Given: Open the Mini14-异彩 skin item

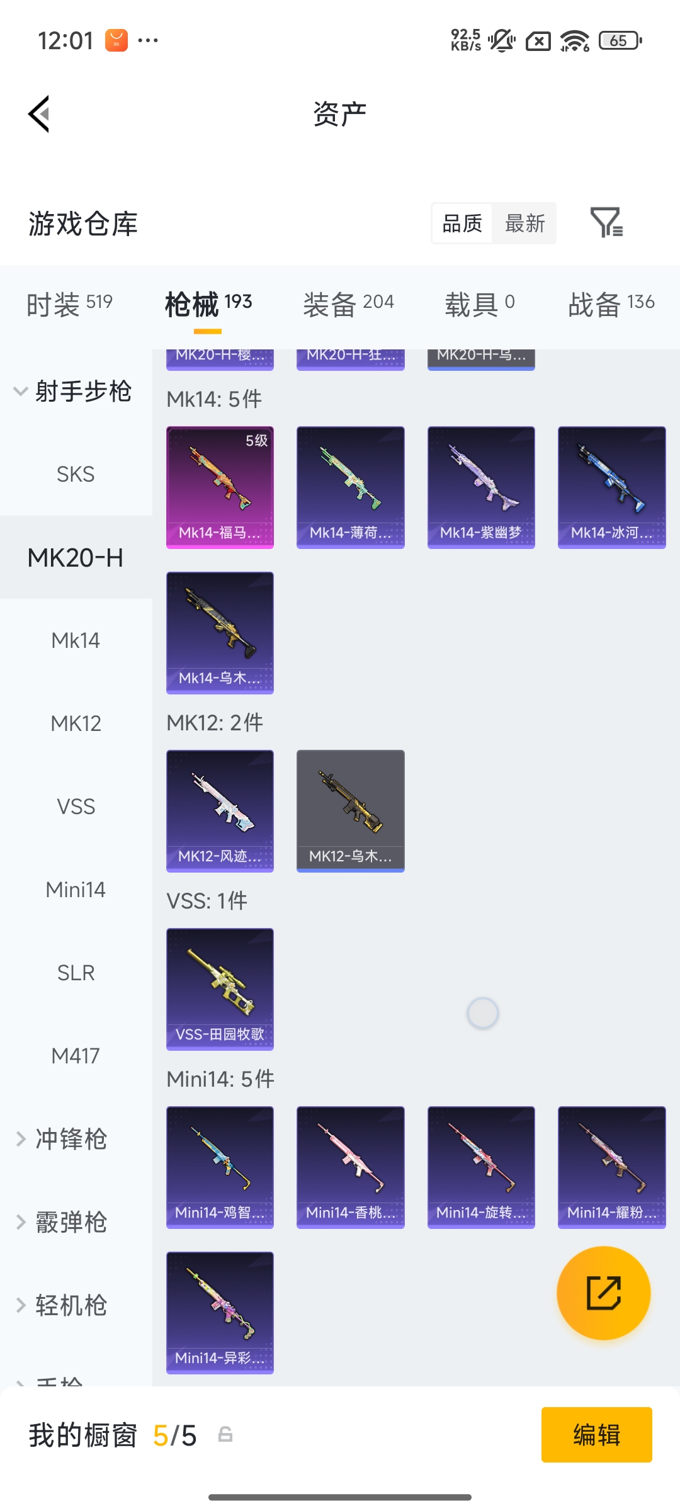Looking at the screenshot, I should 220,1313.
